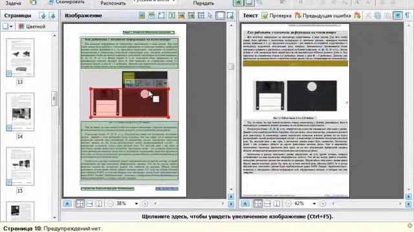This screenshot has height=232, width=414.
Task: Toggle the pilcrow formatting marks button
Action: [x=408, y=15]
